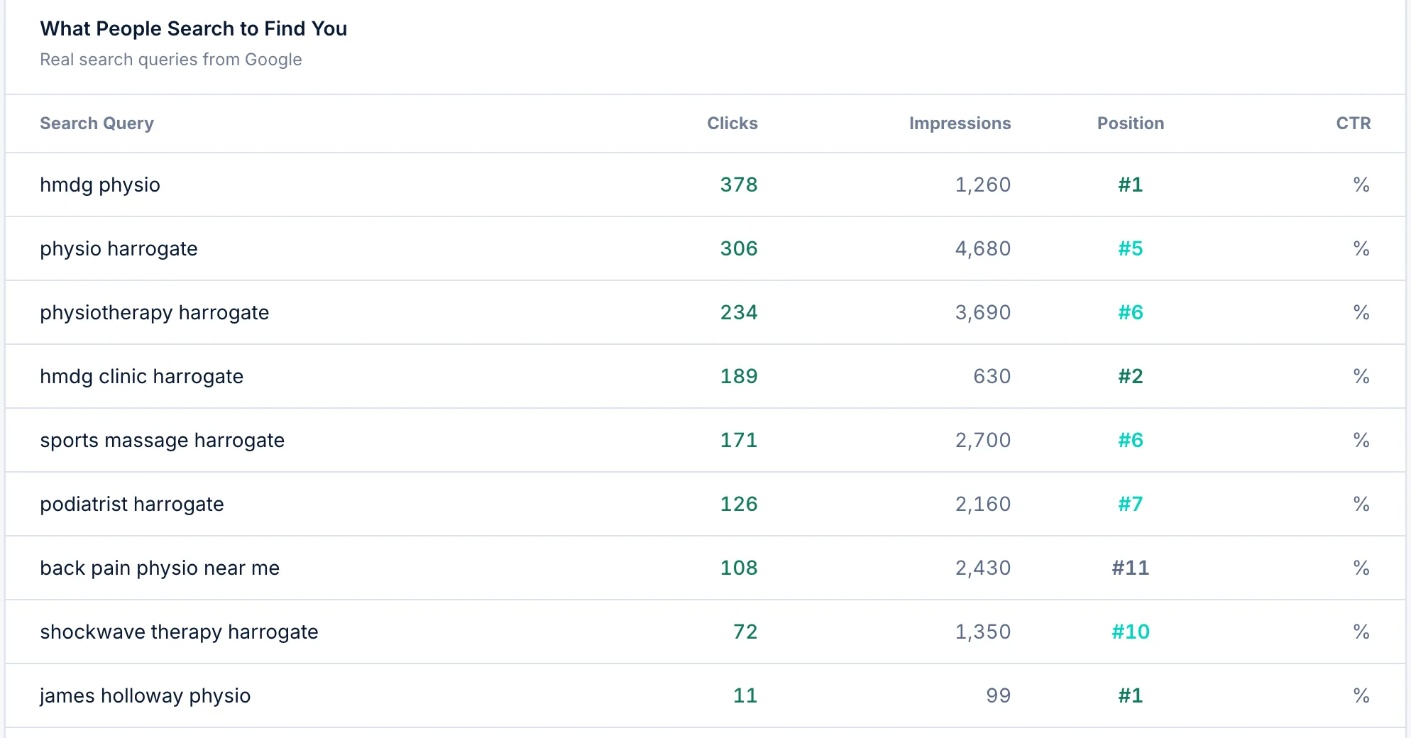Click the #10 position for shockwave therapy

point(1131,632)
